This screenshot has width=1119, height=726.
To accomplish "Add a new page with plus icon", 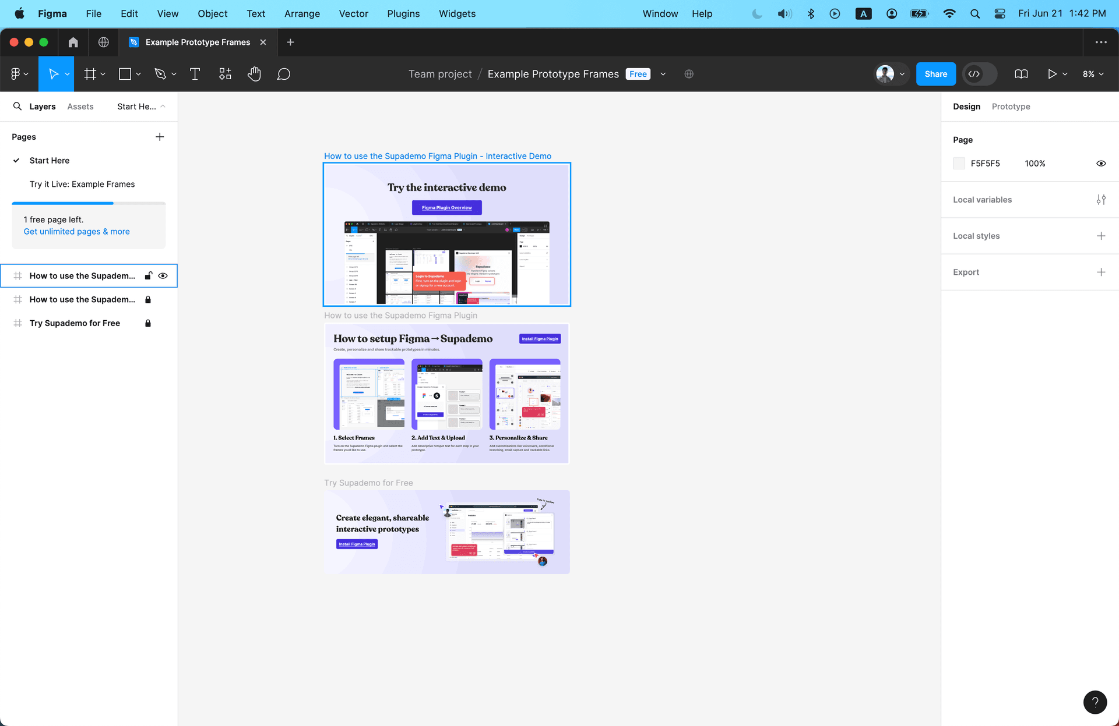I will (x=160, y=137).
